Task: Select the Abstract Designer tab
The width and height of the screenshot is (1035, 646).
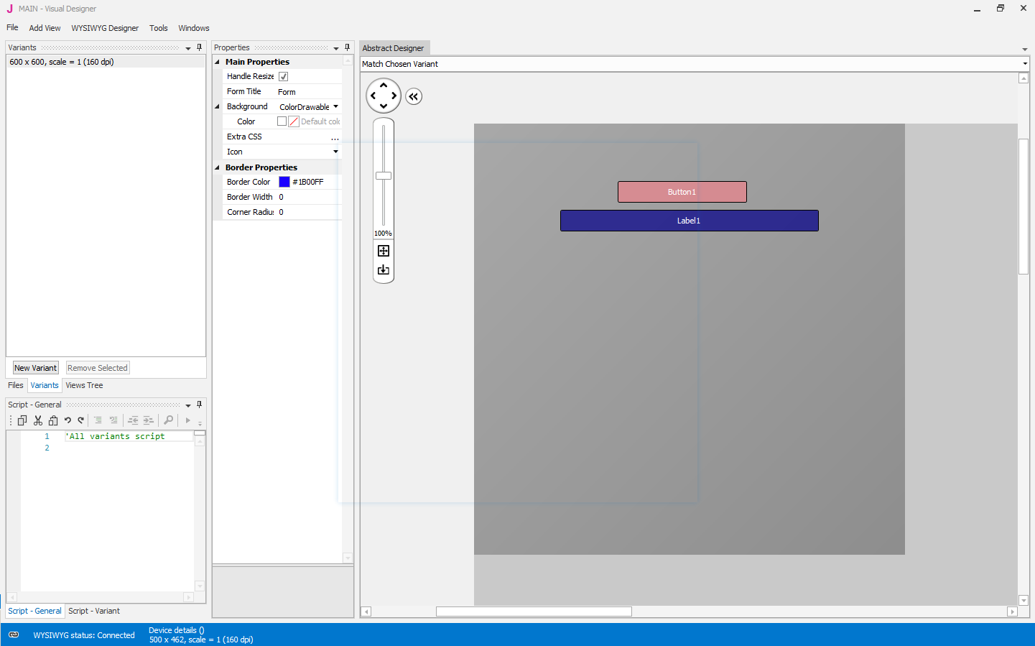Action: [x=394, y=48]
